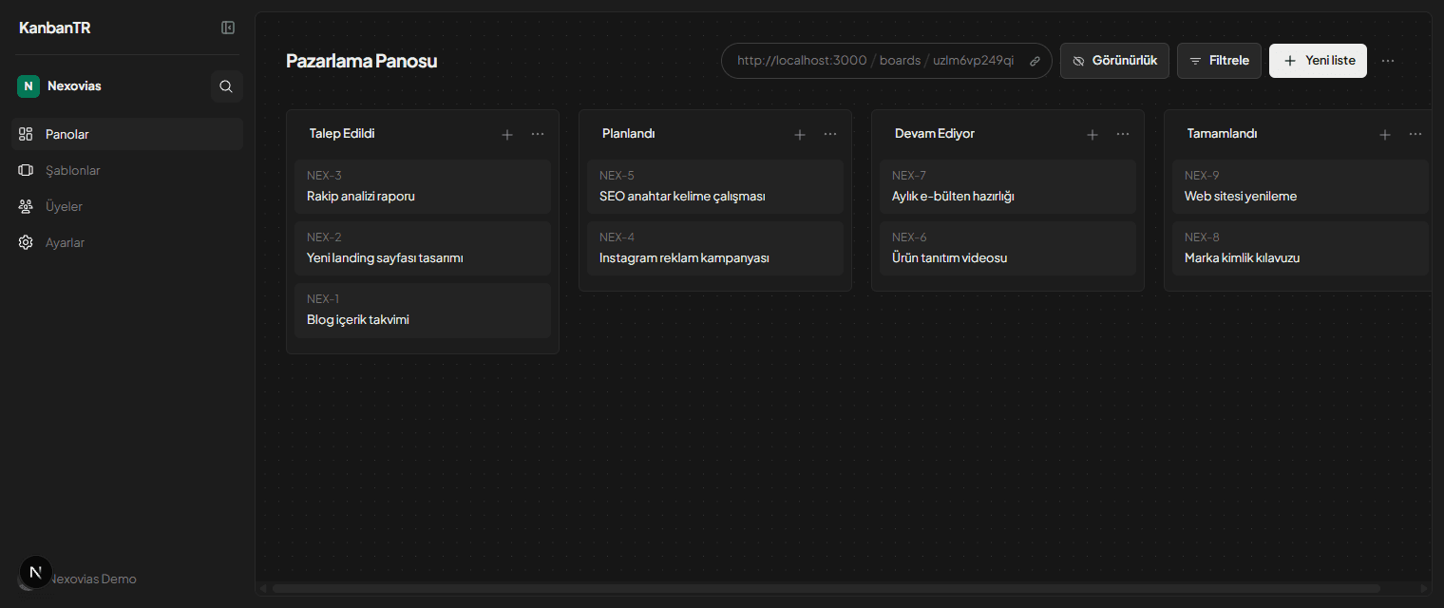The width and height of the screenshot is (1444, 608).
Task: Add card to Talep Edildi list
Action: pos(507,135)
